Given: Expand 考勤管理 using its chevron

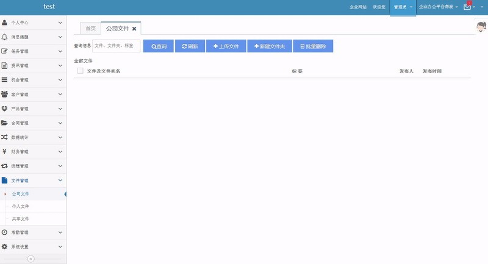Looking at the screenshot, I should pos(60,232).
